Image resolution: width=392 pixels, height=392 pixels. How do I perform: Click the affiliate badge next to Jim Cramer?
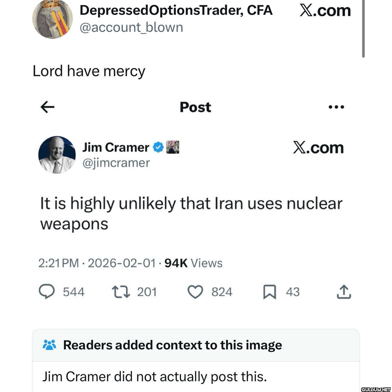172,147
